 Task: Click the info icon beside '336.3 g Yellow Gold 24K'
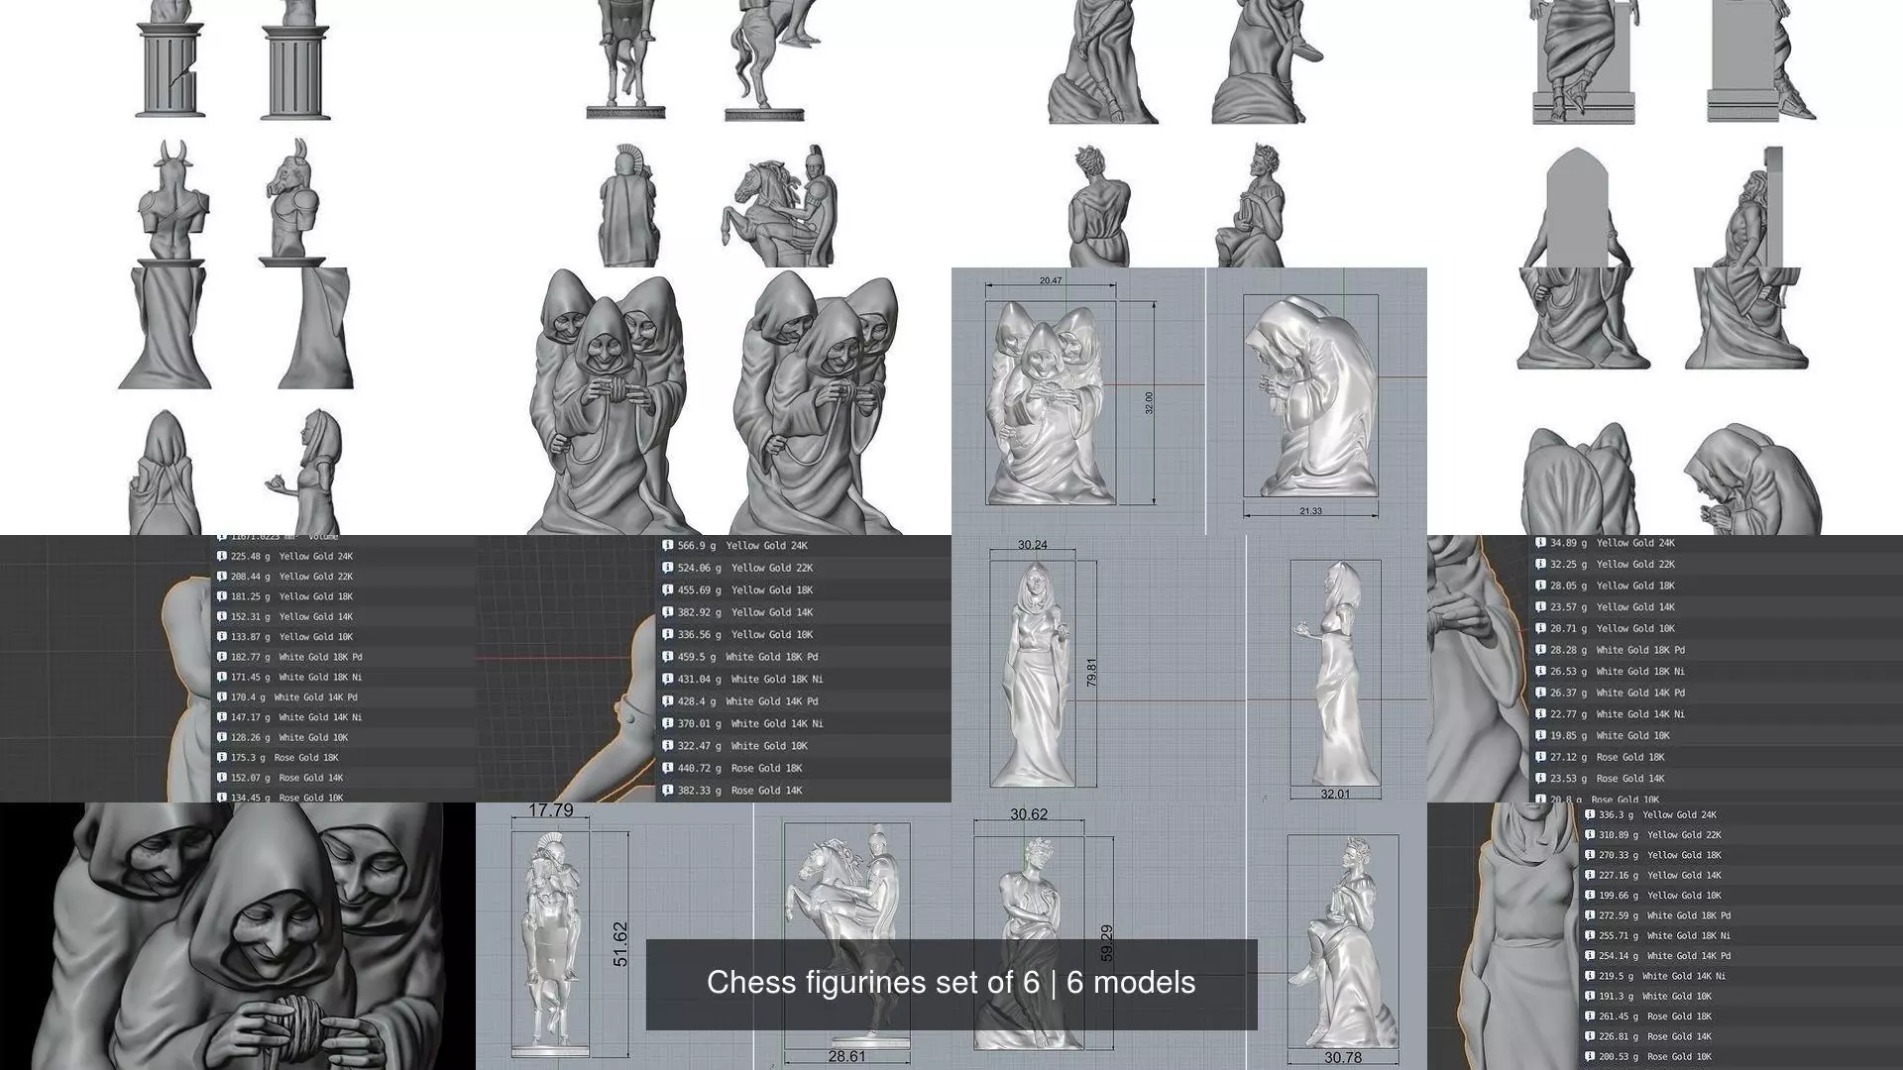[x=1590, y=815]
